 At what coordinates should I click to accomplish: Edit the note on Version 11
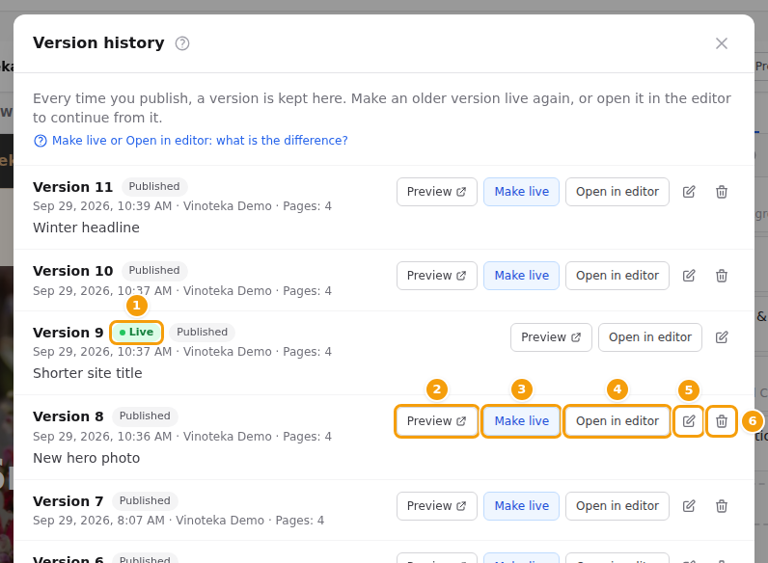[689, 192]
